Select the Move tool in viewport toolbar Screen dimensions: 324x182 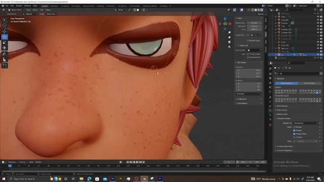coord(5,31)
